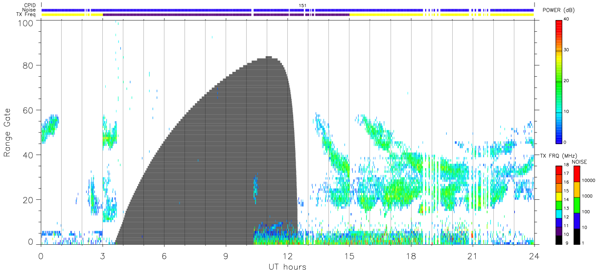This screenshot has width=601, height=277.
Task: Click the 11 label on the TX FRQ scale
Action: [566, 226]
